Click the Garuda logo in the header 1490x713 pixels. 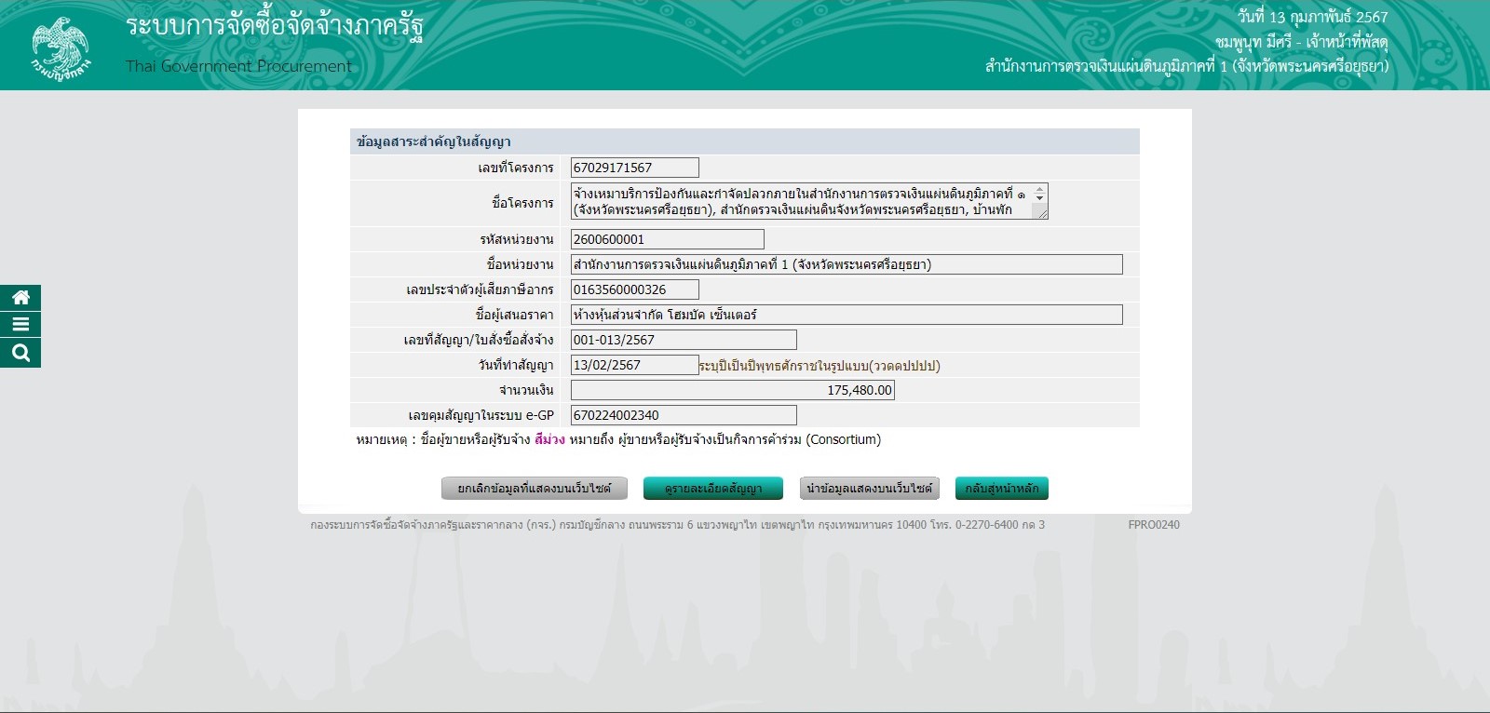(61, 47)
